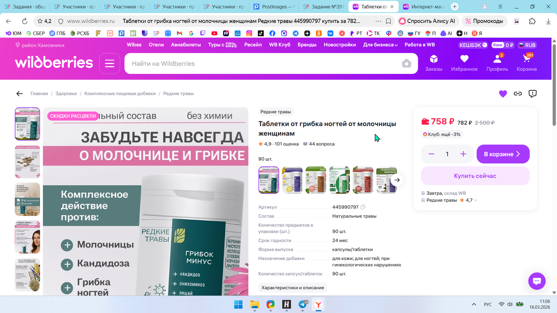Expand Для бизнеса dropdown menu
This screenshot has width=557, height=313.
[380, 45]
